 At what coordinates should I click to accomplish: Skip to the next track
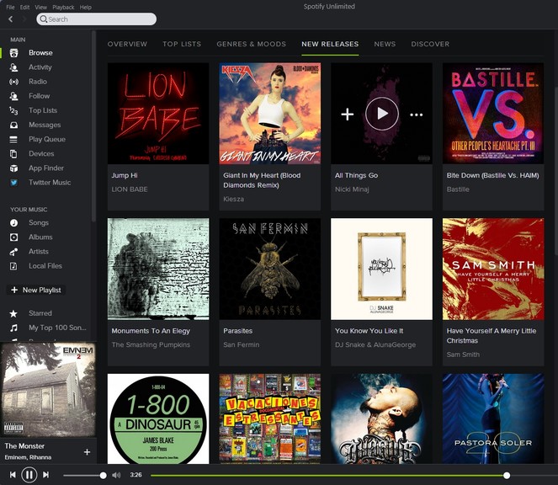pyautogui.click(x=46, y=475)
